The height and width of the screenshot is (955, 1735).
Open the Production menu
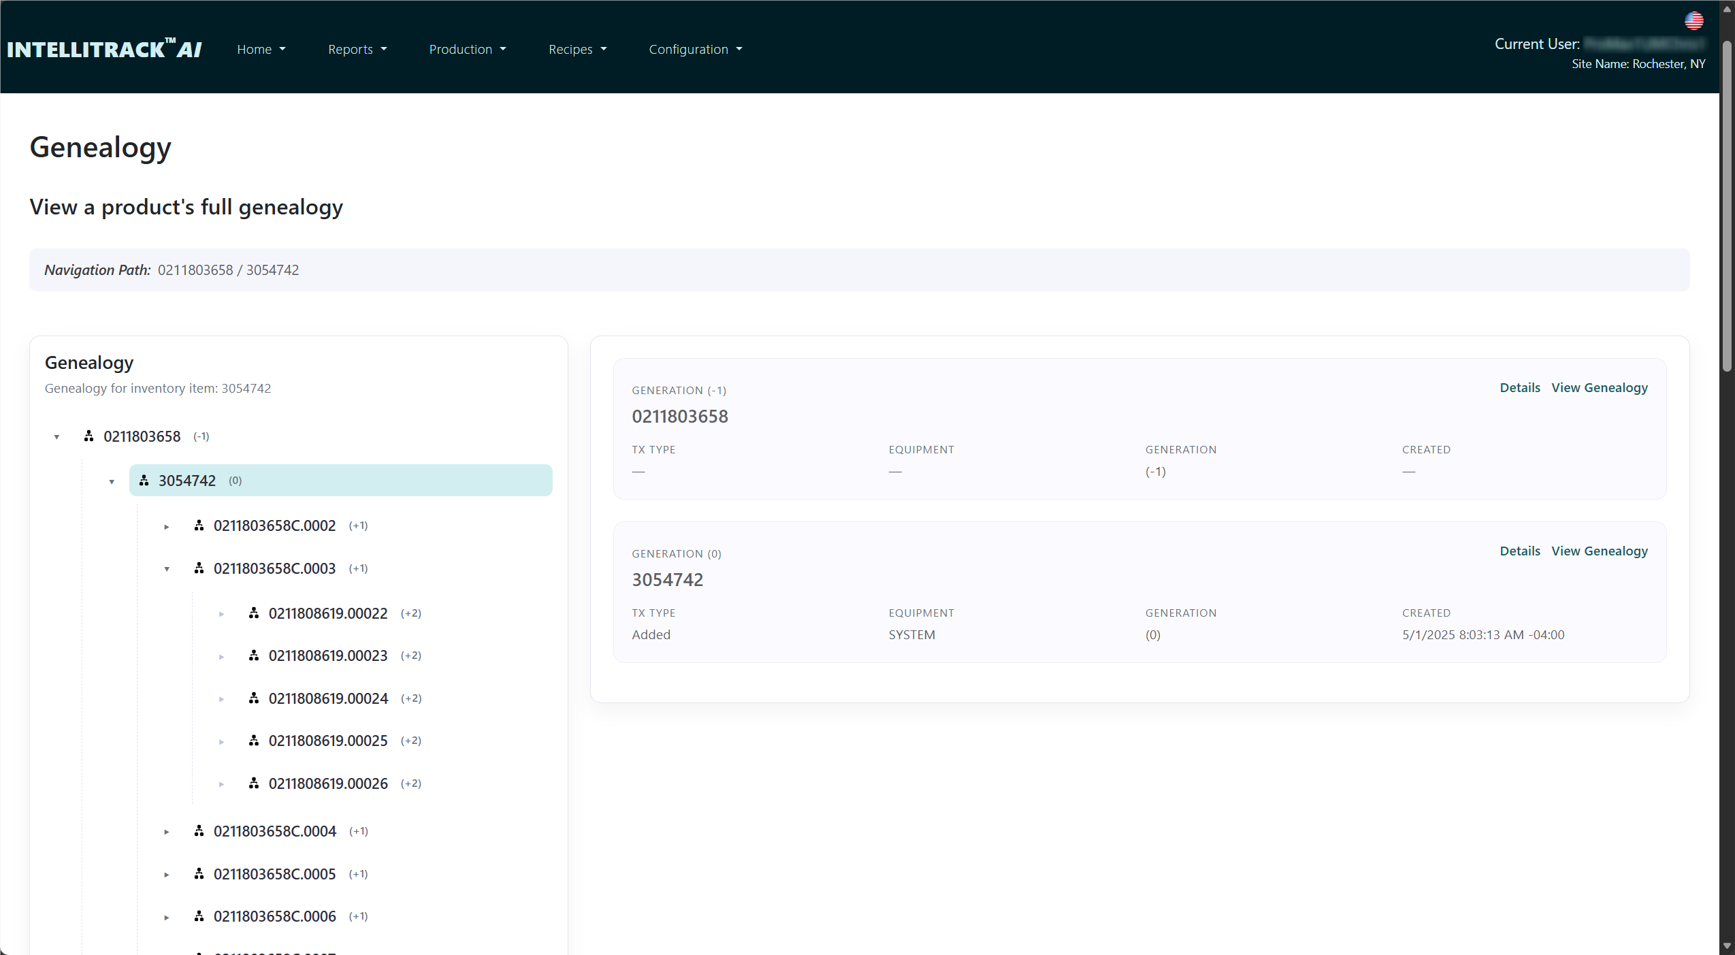[x=468, y=49]
